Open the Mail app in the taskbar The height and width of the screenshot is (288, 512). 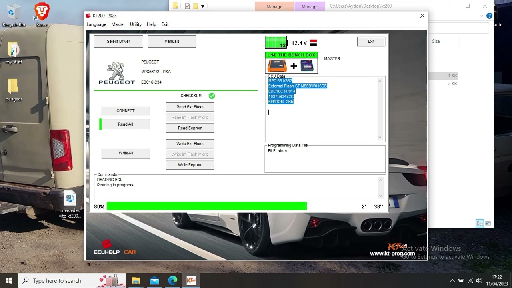click(154, 280)
